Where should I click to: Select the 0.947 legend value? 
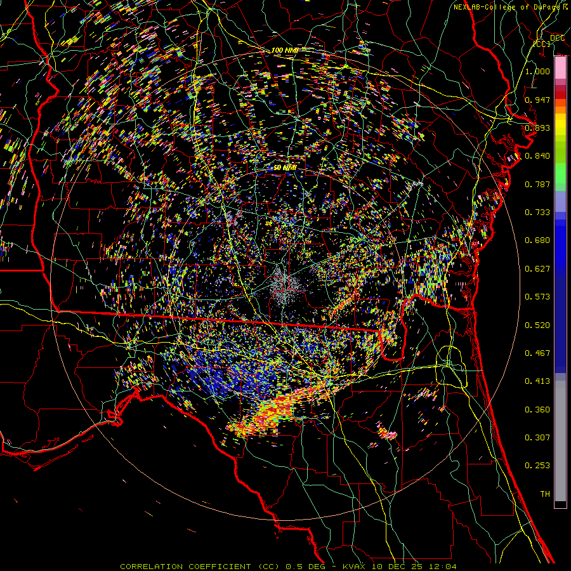point(537,100)
